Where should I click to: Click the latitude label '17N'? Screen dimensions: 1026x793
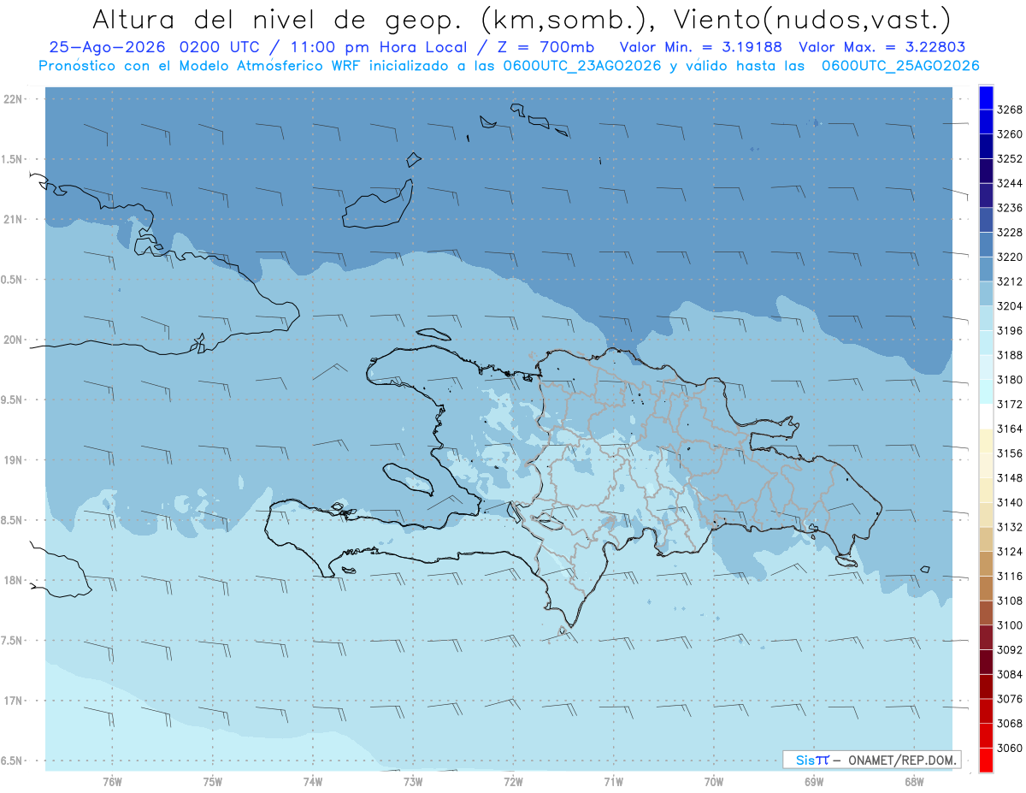14,701
